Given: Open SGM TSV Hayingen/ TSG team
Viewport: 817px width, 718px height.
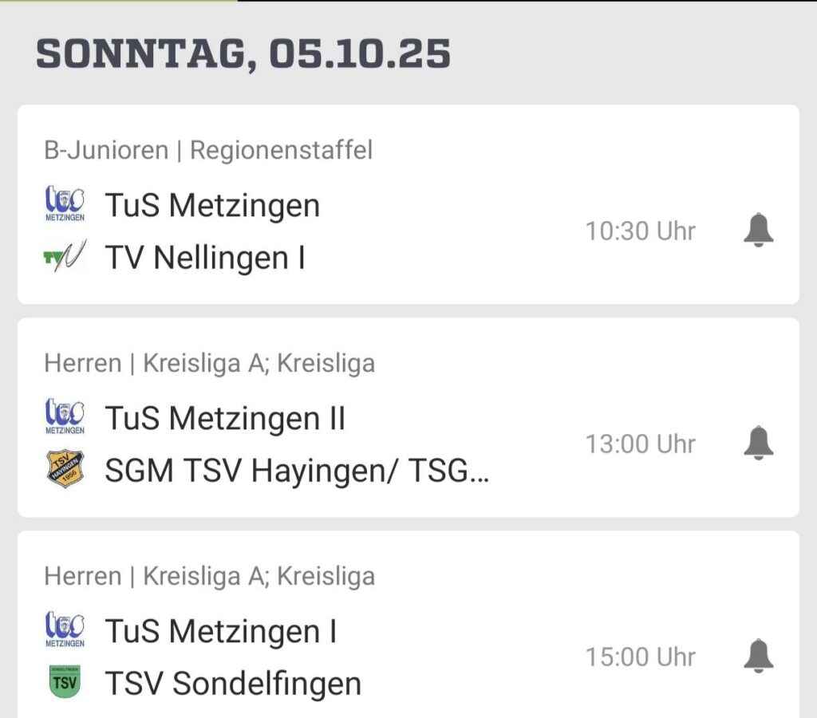Looking at the screenshot, I should tap(297, 471).
